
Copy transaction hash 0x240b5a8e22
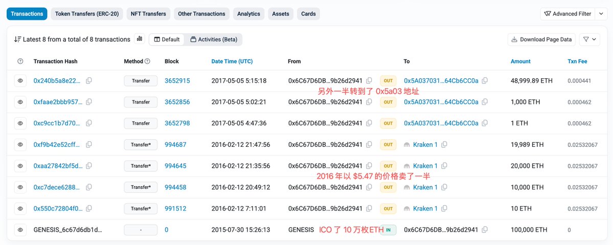[89, 81]
